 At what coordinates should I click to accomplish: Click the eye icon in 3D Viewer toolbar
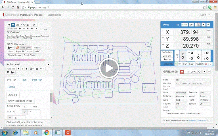click(9, 25)
